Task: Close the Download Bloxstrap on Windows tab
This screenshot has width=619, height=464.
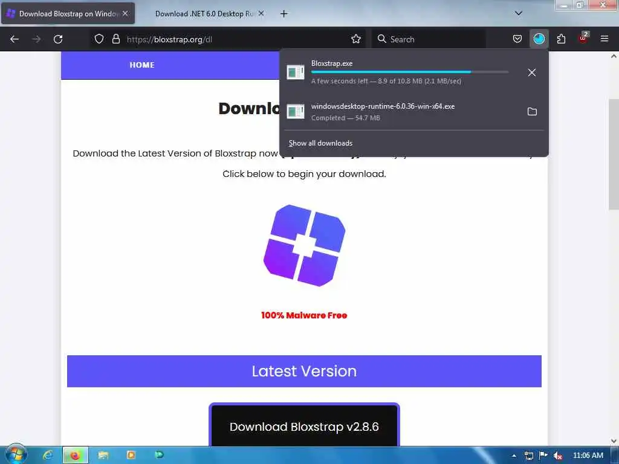Action: click(x=125, y=13)
